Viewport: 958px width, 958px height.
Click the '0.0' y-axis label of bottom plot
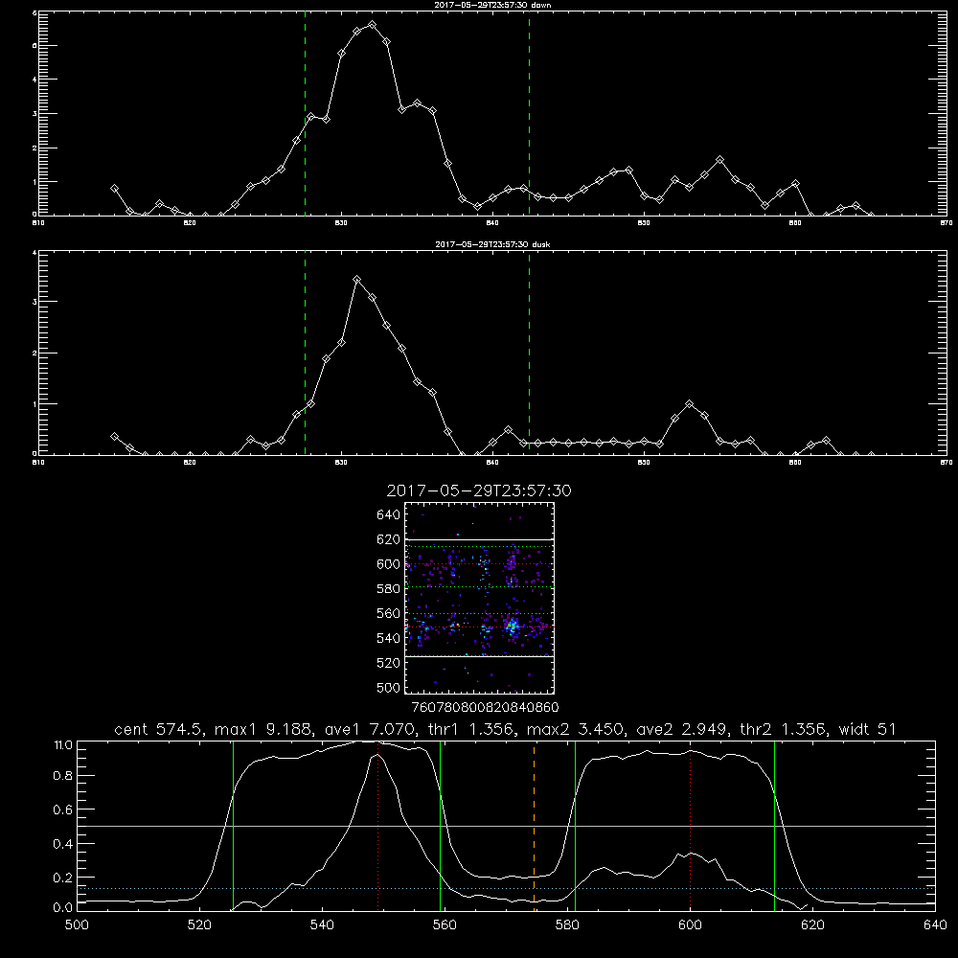pos(63,908)
